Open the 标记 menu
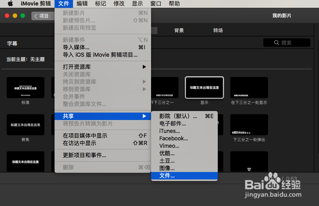The image size is (319, 206). pos(100,4)
